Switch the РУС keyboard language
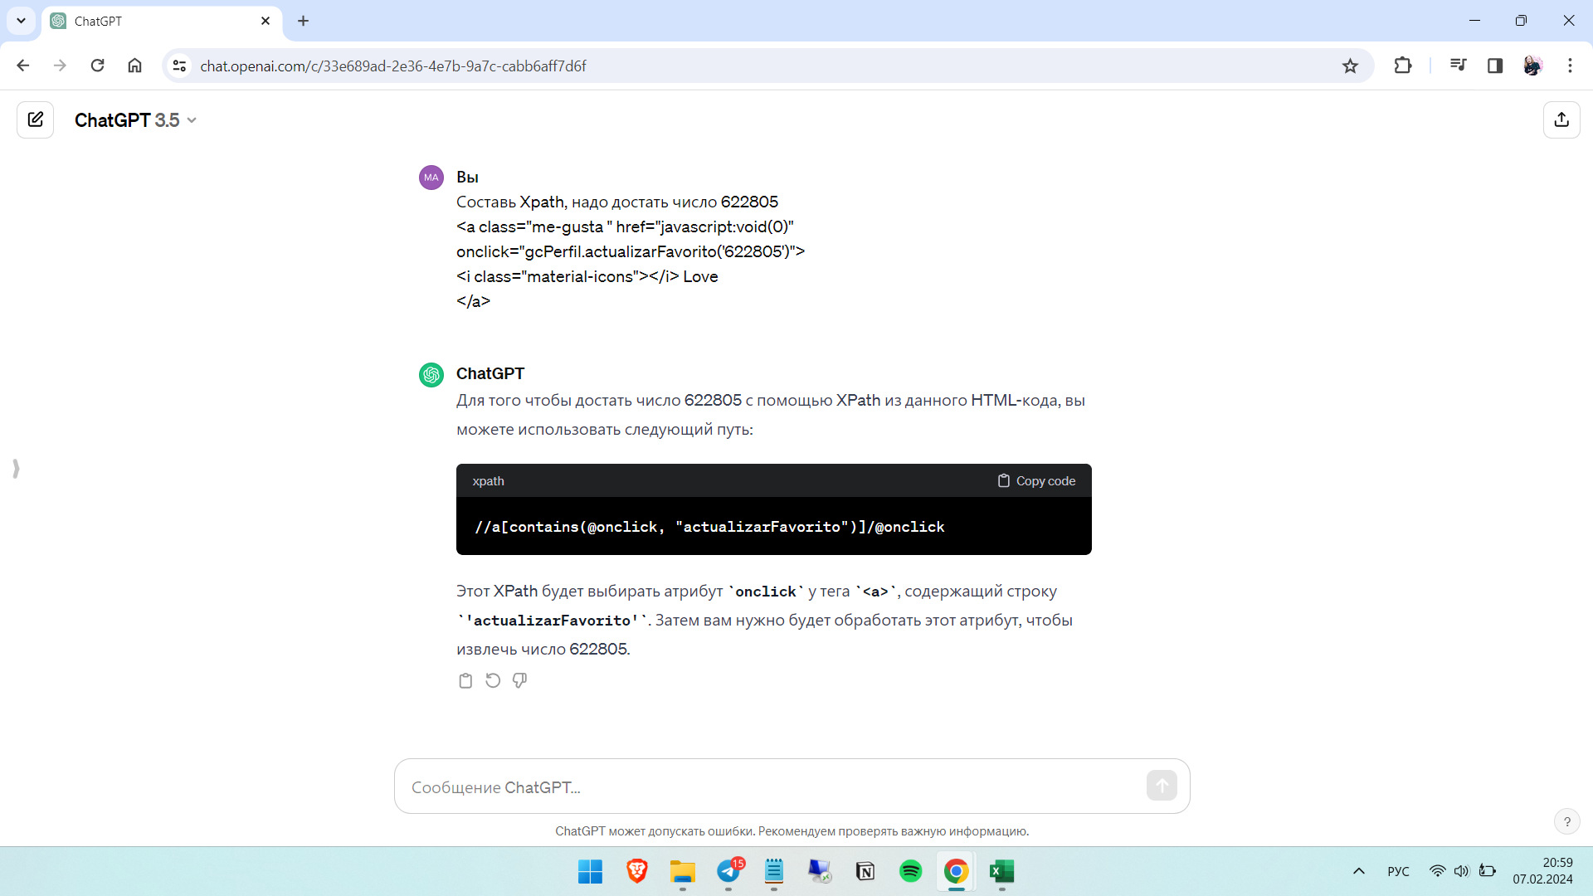The image size is (1593, 896). pos(1398,871)
